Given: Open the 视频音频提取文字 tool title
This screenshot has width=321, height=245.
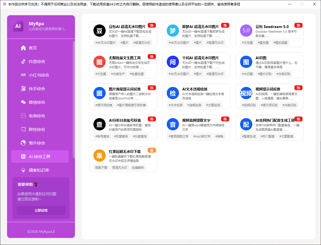Looking at the screenshot, I should (196, 120).
